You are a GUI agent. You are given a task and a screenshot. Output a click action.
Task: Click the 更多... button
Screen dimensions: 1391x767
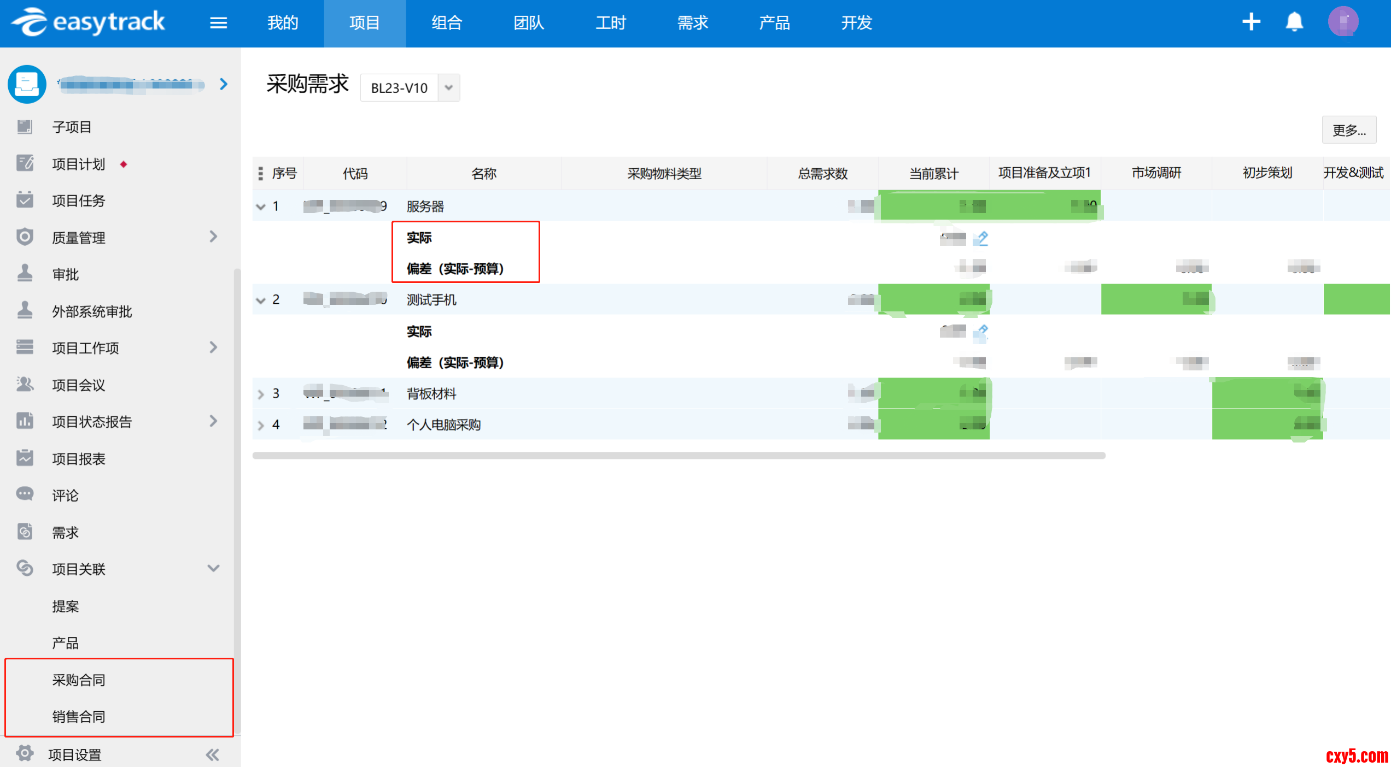tap(1348, 130)
